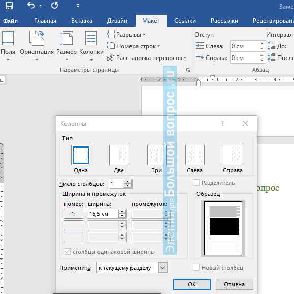Decrease Число столбцов with down arrow
The height and width of the screenshot is (294, 294).
[x=127, y=186]
